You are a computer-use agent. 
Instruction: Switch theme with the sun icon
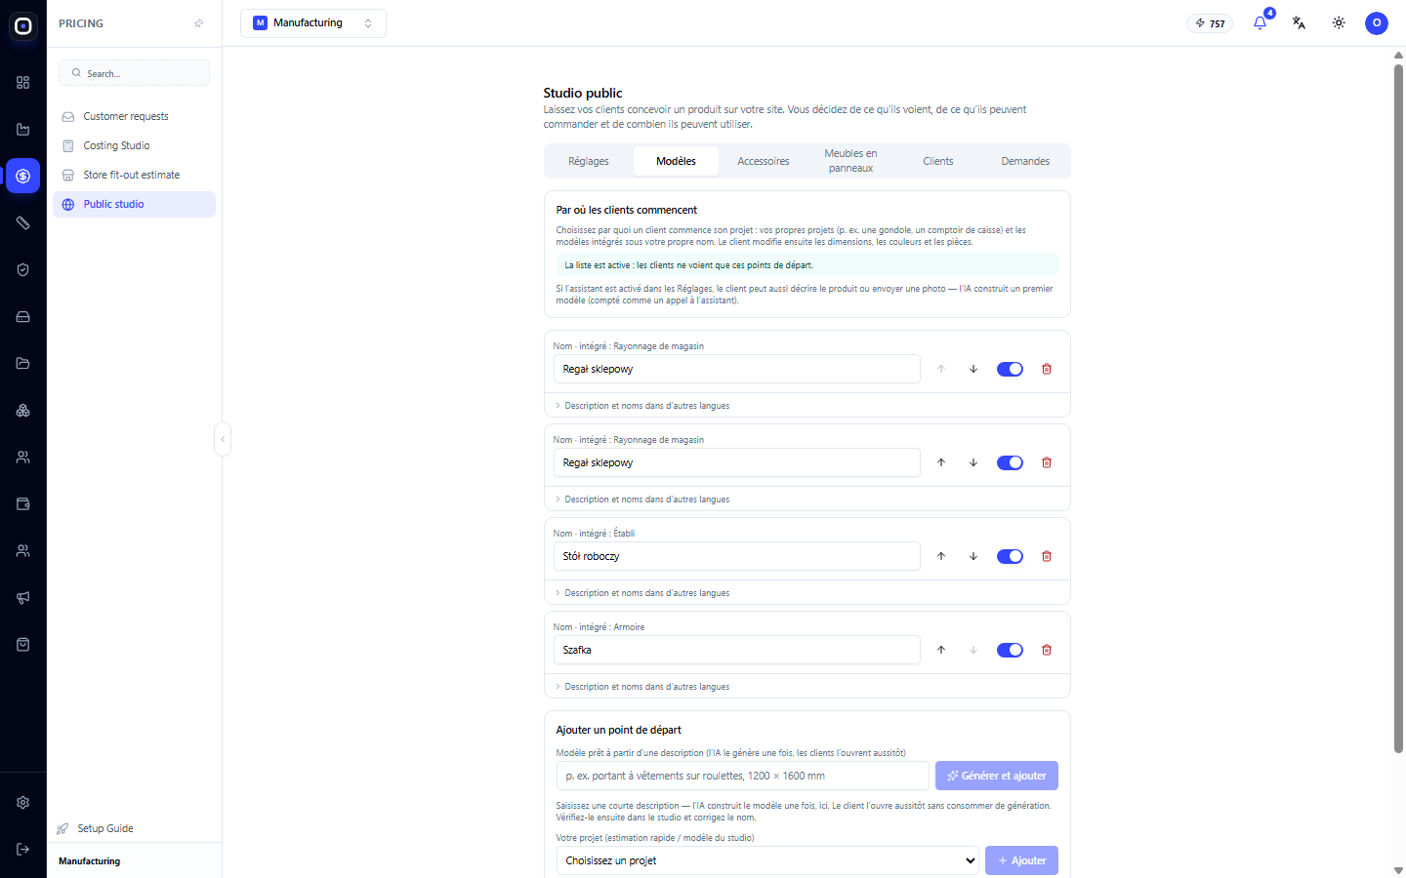pos(1339,22)
